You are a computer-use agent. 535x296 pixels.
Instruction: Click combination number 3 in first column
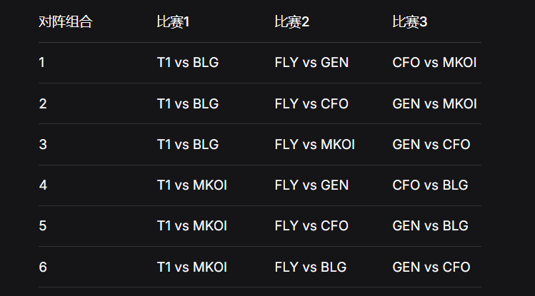pos(43,144)
